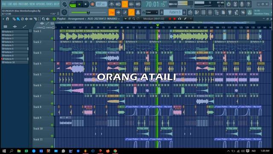Click the wait-for-input icon in transport
The width and height of the screenshot is (273, 154).
click(118, 4)
